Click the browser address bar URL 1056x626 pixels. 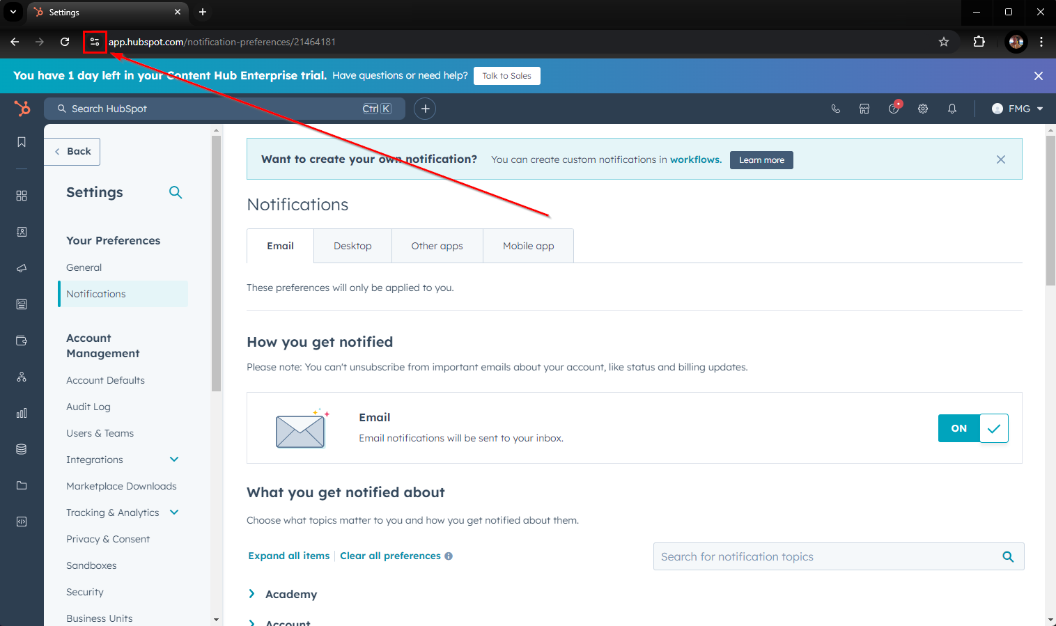coord(222,42)
